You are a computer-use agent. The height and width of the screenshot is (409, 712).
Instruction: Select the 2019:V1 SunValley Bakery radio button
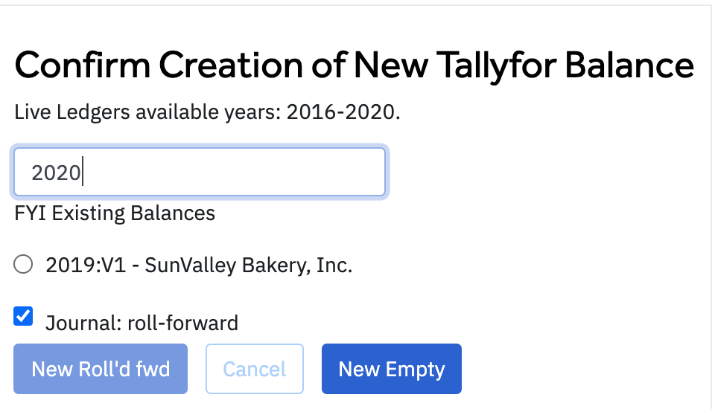(x=24, y=265)
